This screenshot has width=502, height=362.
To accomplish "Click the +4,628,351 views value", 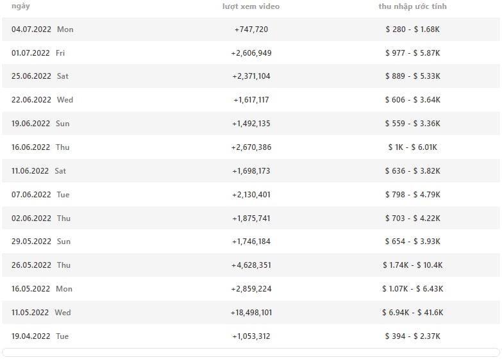I will click(x=251, y=265).
